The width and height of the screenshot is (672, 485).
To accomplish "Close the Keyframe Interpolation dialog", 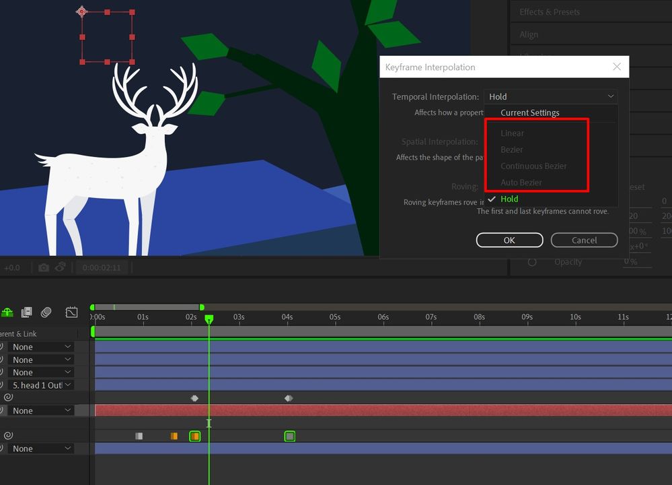I will [617, 67].
